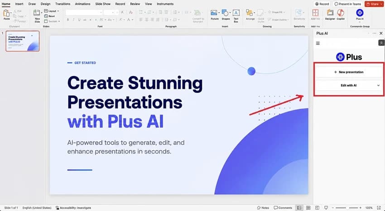The width and height of the screenshot is (385, 211).
Task: Click the Sensitivity icon
Action: click(299, 13)
